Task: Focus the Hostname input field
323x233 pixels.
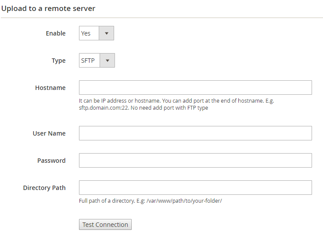Action: point(195,88)
